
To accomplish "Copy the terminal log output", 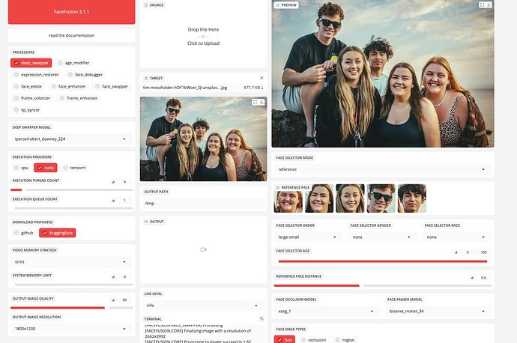I will 261,318.
